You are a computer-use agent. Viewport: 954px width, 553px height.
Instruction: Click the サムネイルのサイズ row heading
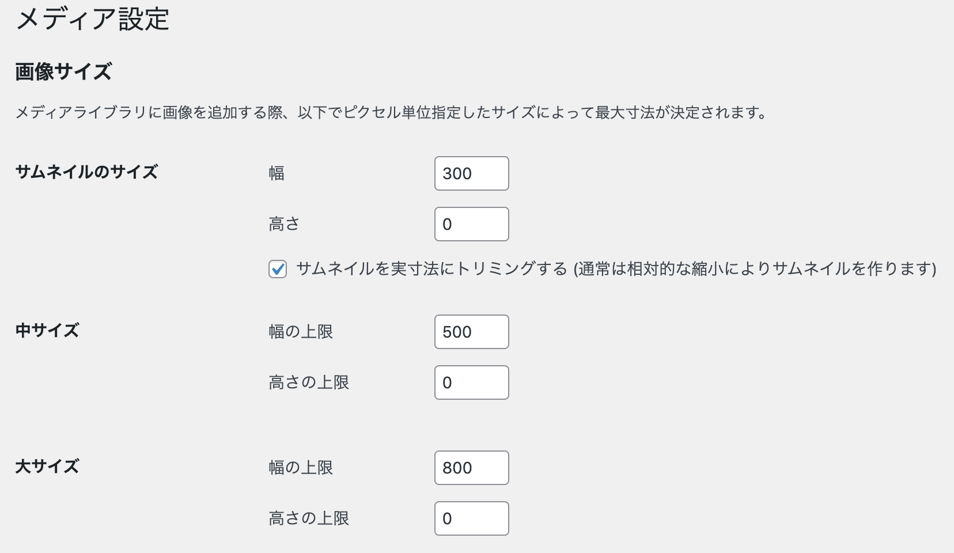point(86,172)
